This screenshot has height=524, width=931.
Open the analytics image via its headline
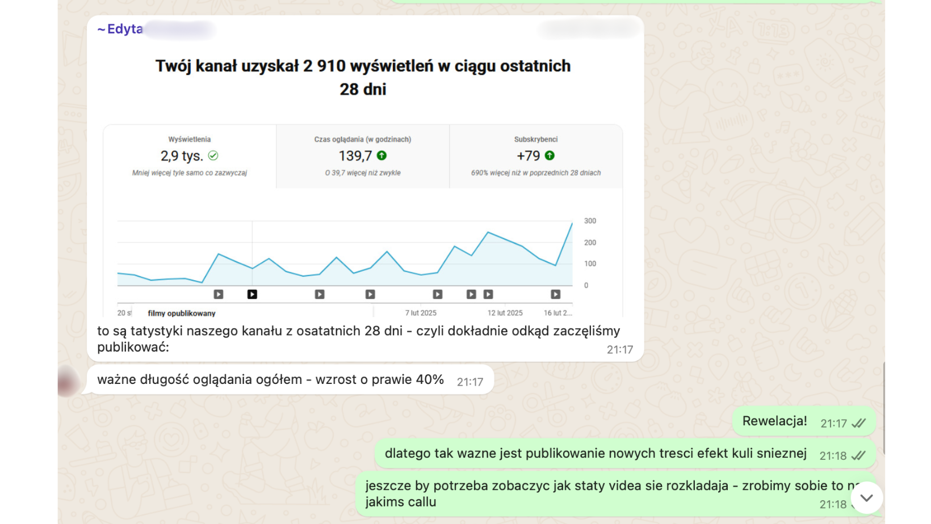[363, 77]
